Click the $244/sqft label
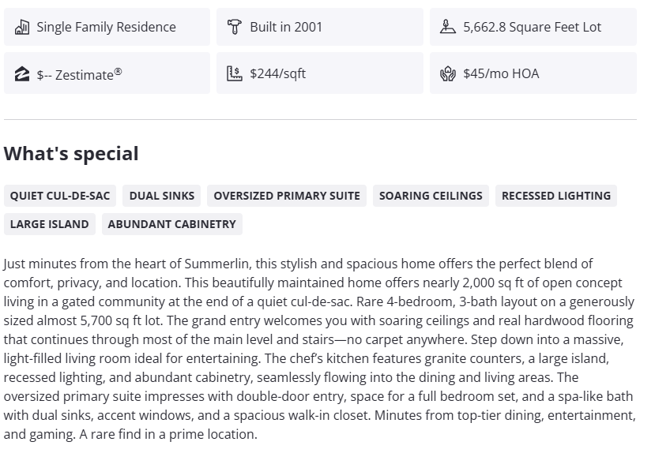This screenshot has width=655, height=453. click(277, 73)
